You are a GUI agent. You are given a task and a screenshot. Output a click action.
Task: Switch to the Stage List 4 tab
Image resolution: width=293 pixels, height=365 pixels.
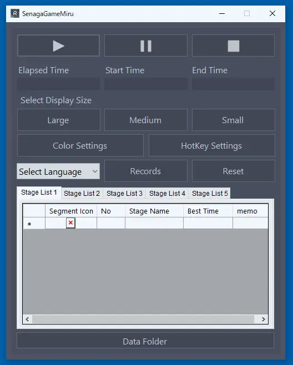pyautogui.click(x=167, y=193)
